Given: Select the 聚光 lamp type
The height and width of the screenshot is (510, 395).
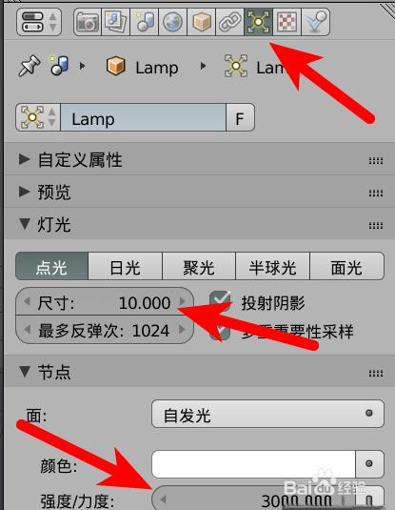Looking at the screenshot, I should 199,266.
